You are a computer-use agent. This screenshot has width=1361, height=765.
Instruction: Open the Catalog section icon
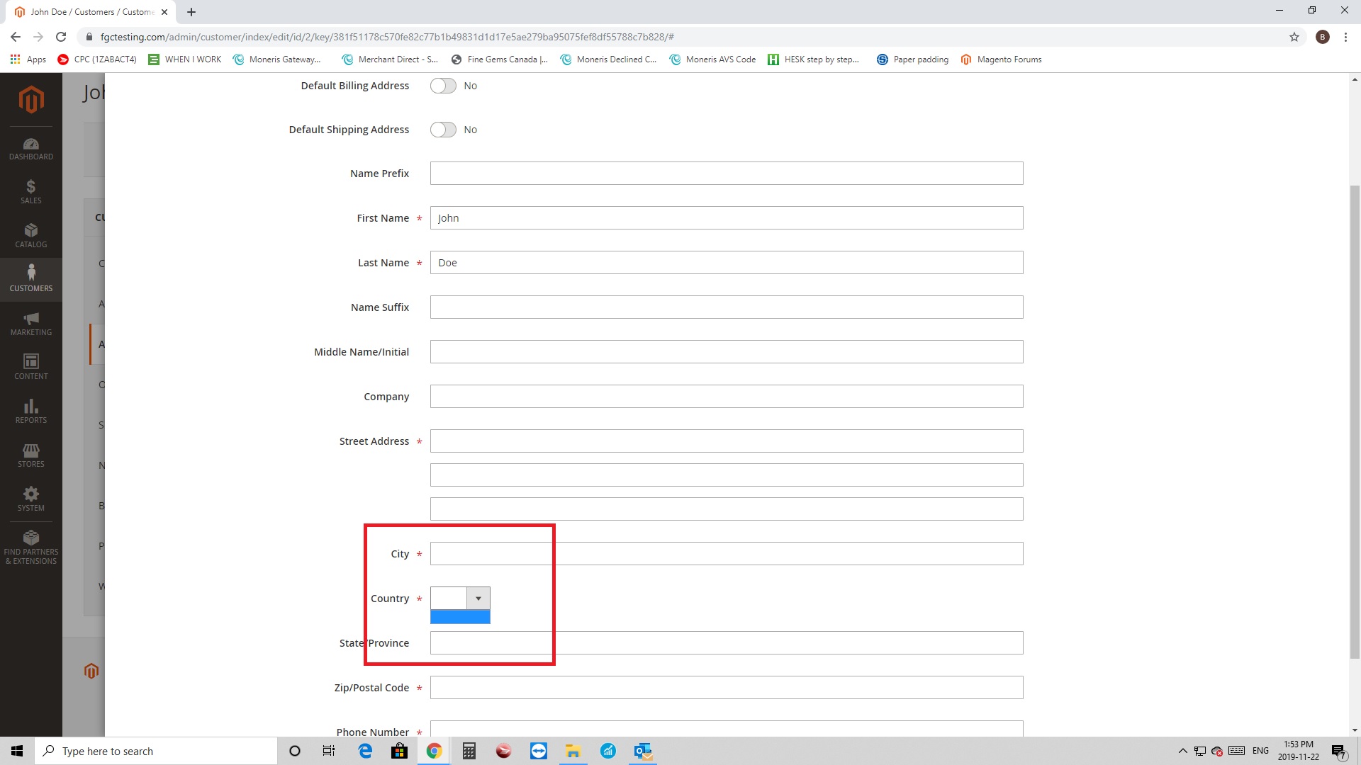[x=31, y=236]
